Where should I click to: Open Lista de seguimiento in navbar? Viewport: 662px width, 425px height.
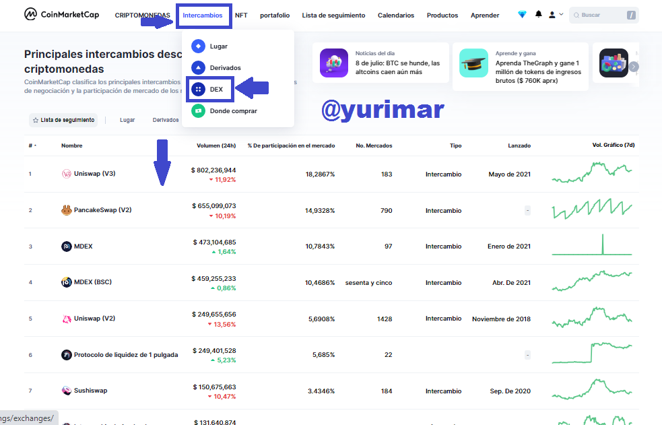[333, 15]
